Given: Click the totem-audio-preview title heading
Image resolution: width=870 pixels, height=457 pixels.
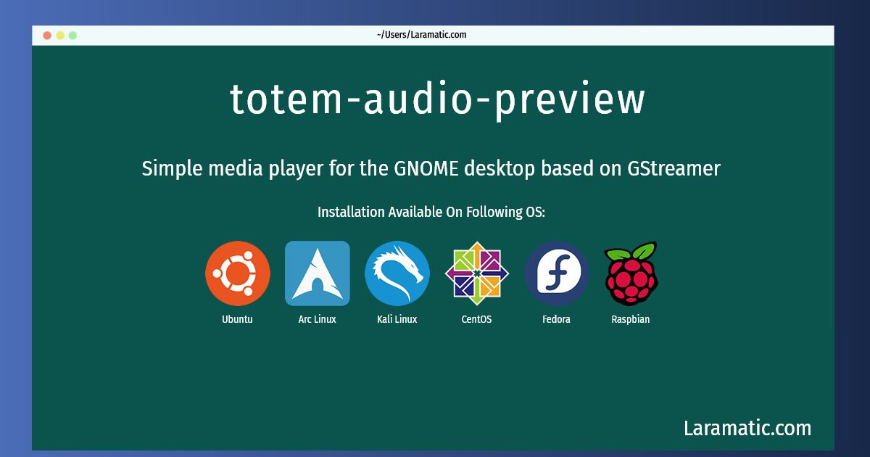Looking at the screenshot, I should [437, 99].
